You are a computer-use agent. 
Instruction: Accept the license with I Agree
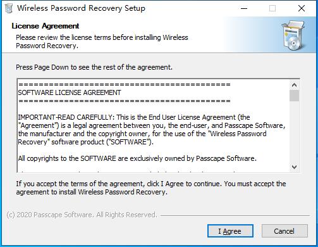point(230,231)
